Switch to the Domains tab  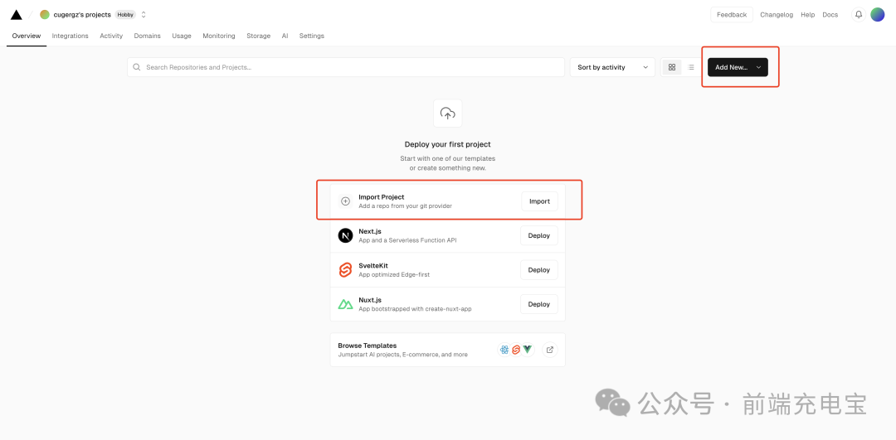pos(148,36)
